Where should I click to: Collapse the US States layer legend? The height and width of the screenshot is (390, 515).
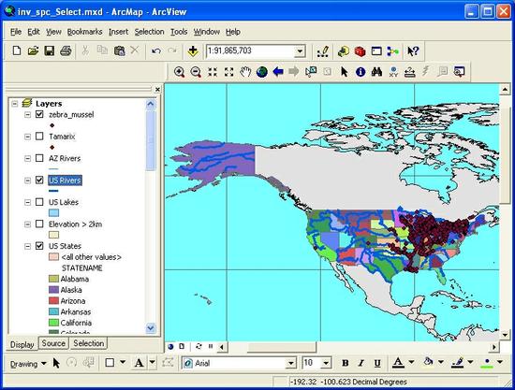[x=27, y=246]
